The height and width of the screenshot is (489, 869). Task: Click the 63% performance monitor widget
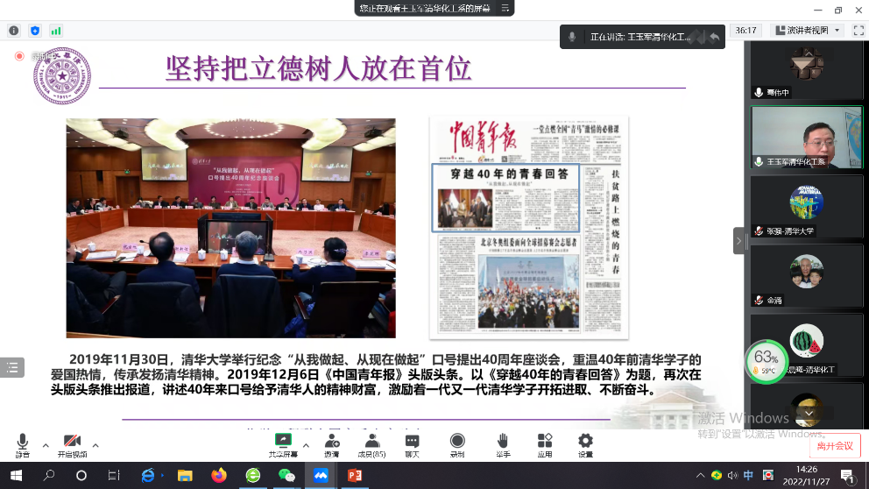pyautogui.click(x=766, y=362)
